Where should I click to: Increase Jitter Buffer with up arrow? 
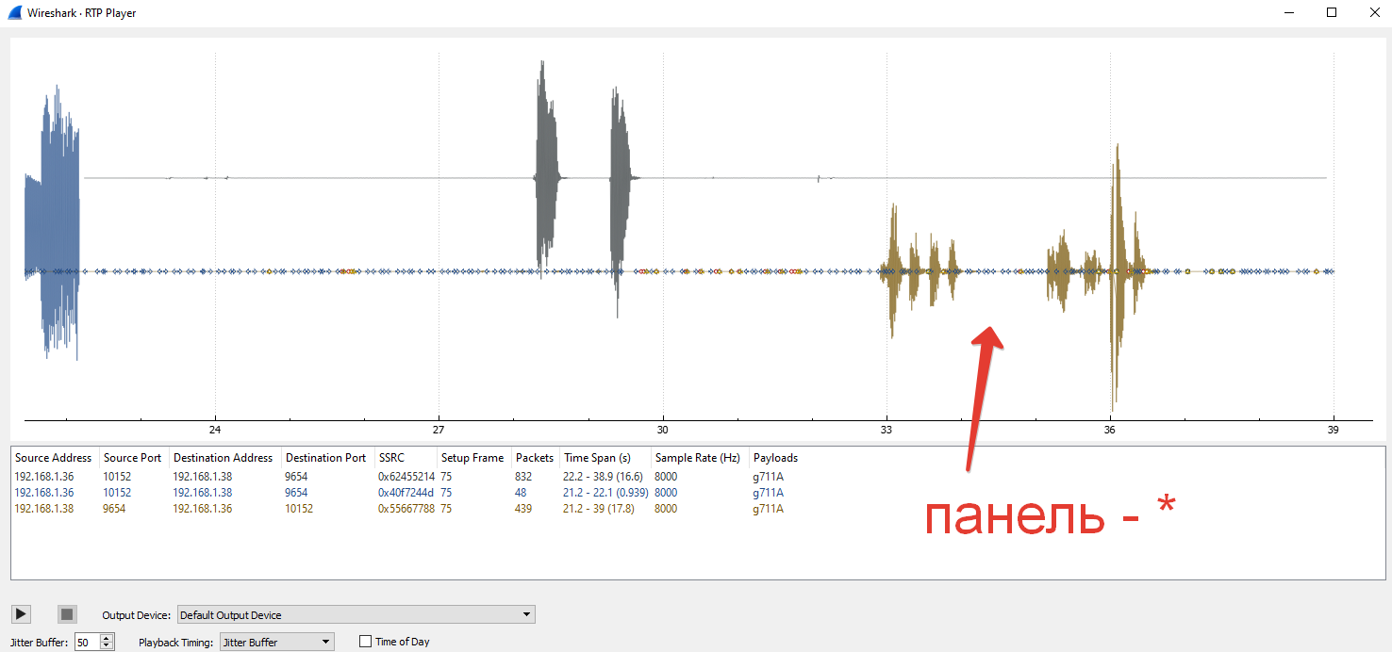coord(107,638)
